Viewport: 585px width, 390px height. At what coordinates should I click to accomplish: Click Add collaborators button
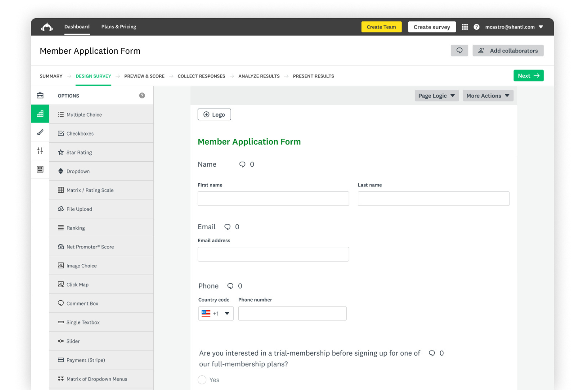click(x=508, y=51)
